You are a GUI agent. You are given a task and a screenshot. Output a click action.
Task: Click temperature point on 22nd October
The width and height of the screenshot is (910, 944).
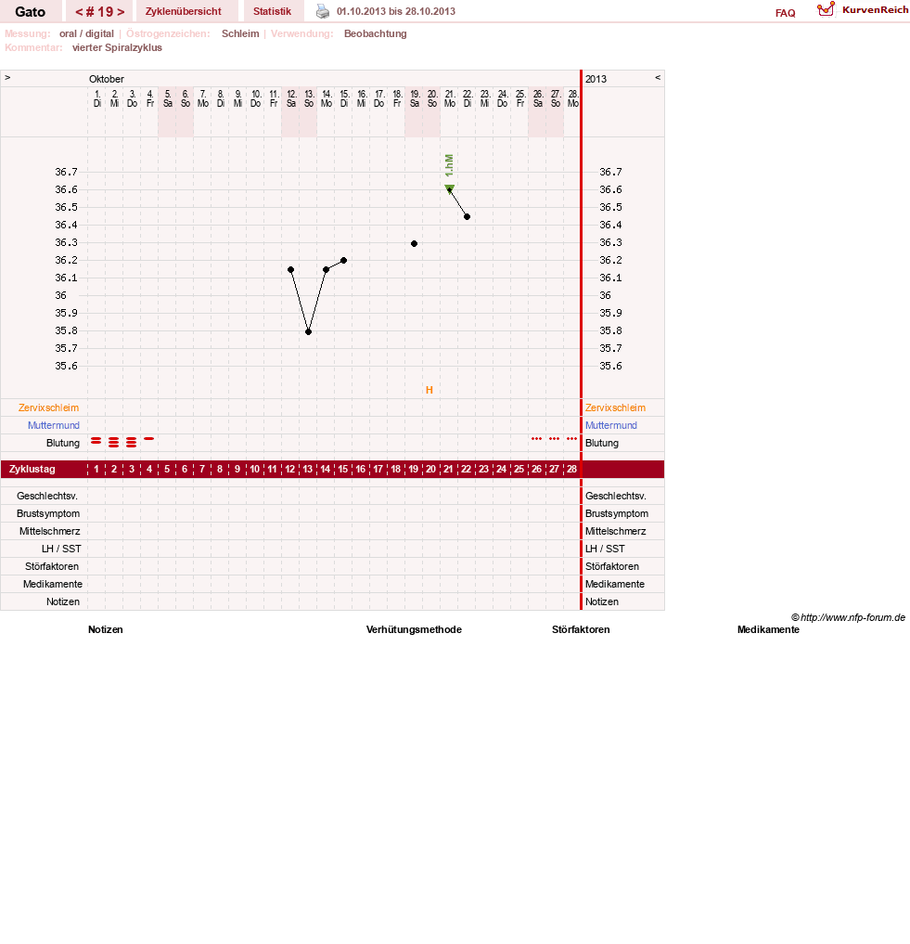tap(467, 216)
